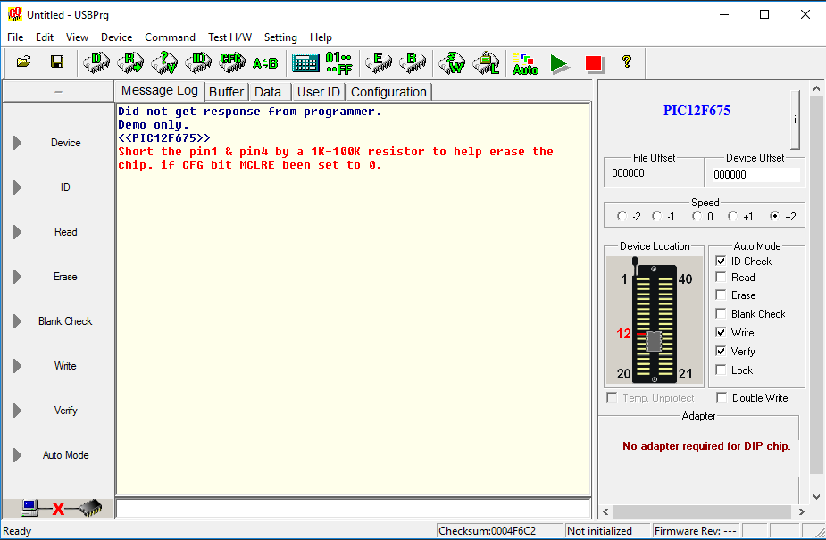This screenshot has height=540, width=826.
Task: Click the chip 'B' blank check icon
Action: coord(413,62)
